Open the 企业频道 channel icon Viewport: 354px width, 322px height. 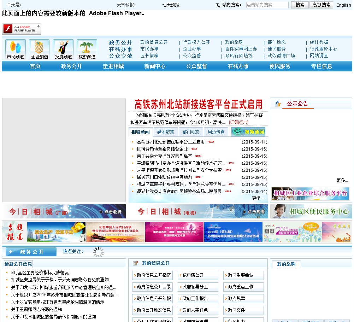[x=39, y=47]
